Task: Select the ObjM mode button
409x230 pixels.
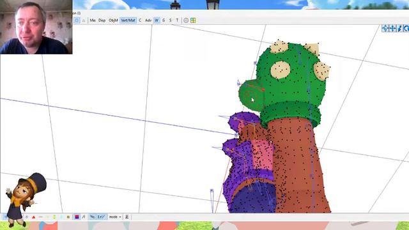Action: pyautogui.click(x=113, y=20)
